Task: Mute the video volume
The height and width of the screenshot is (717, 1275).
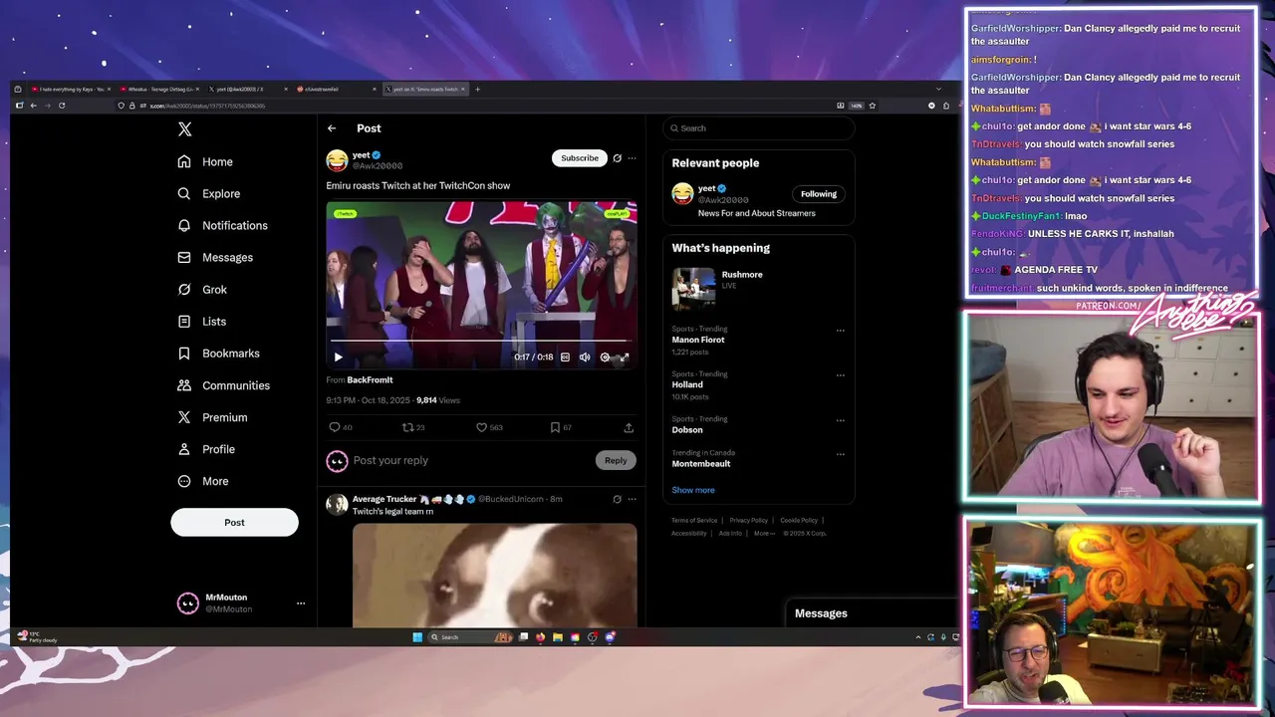Action: 585,357
